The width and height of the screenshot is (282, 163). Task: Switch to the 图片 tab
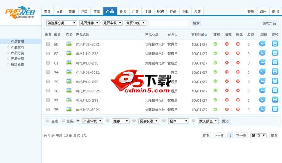pos(123,12)
